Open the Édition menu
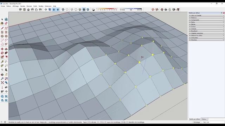 coord(8,6)
